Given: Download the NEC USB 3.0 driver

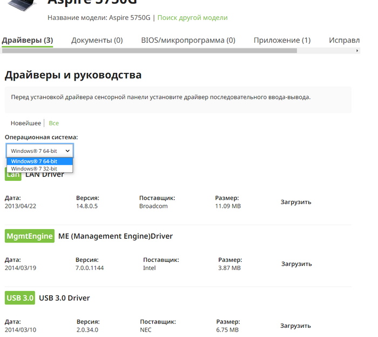Looking at the screenshot, I should click(x=295, y=326).
